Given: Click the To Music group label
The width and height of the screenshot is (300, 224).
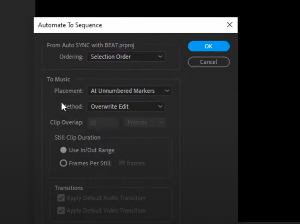Looking at the screenshot, I should click(58, 79).
